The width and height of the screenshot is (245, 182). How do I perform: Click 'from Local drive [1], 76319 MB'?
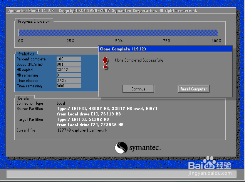pyautogui.click(x=89, y=114)
